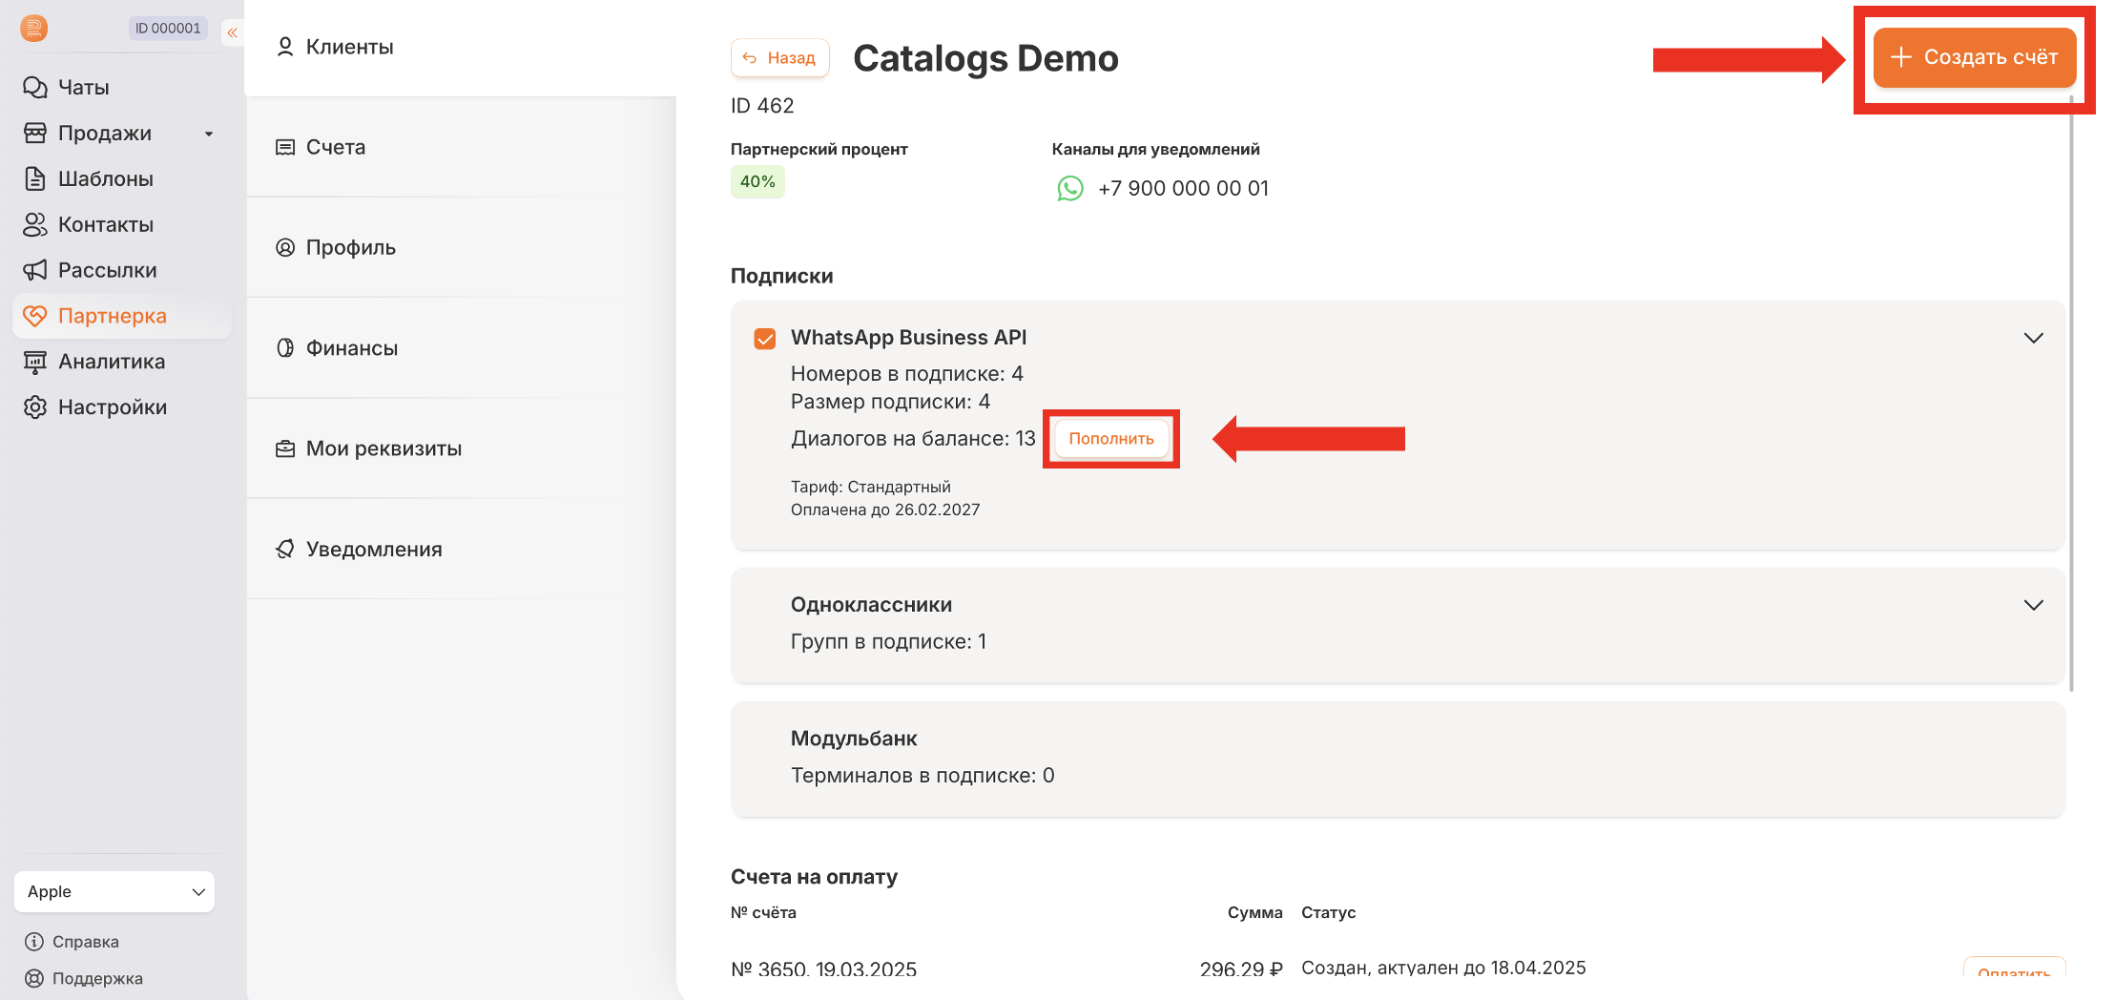Click the WhatsApp notification channel icon

coord(1070,188)
